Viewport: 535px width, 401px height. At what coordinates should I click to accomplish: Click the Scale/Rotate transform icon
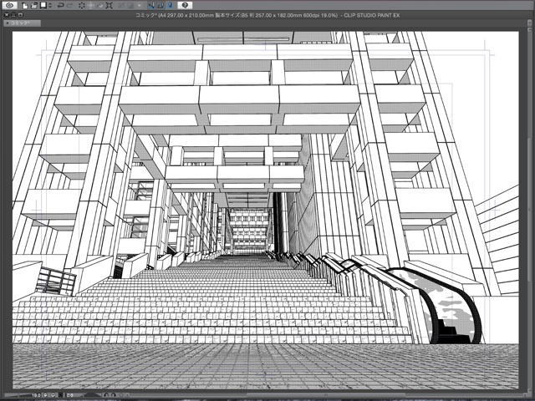click(x=110, y=6)
